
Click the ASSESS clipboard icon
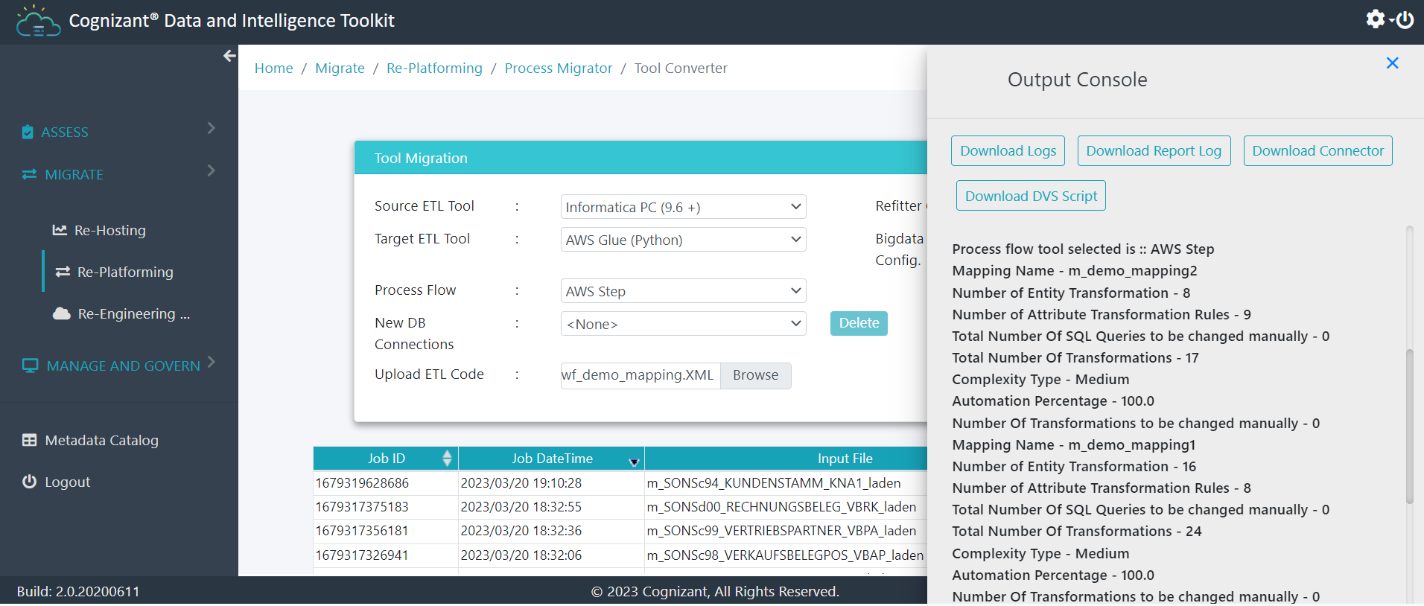28,132
